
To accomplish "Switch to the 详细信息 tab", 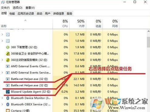I will point(59,14).
